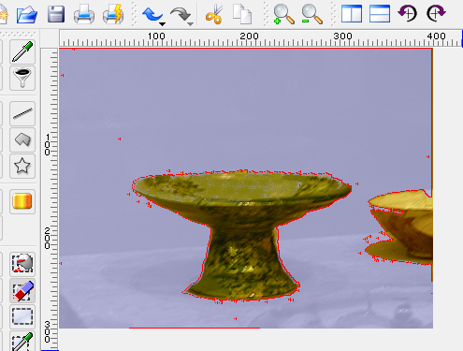Screen dimensions: 463x351
Task: Rotate image counterclockwise
Action: (x=408, y=13)
